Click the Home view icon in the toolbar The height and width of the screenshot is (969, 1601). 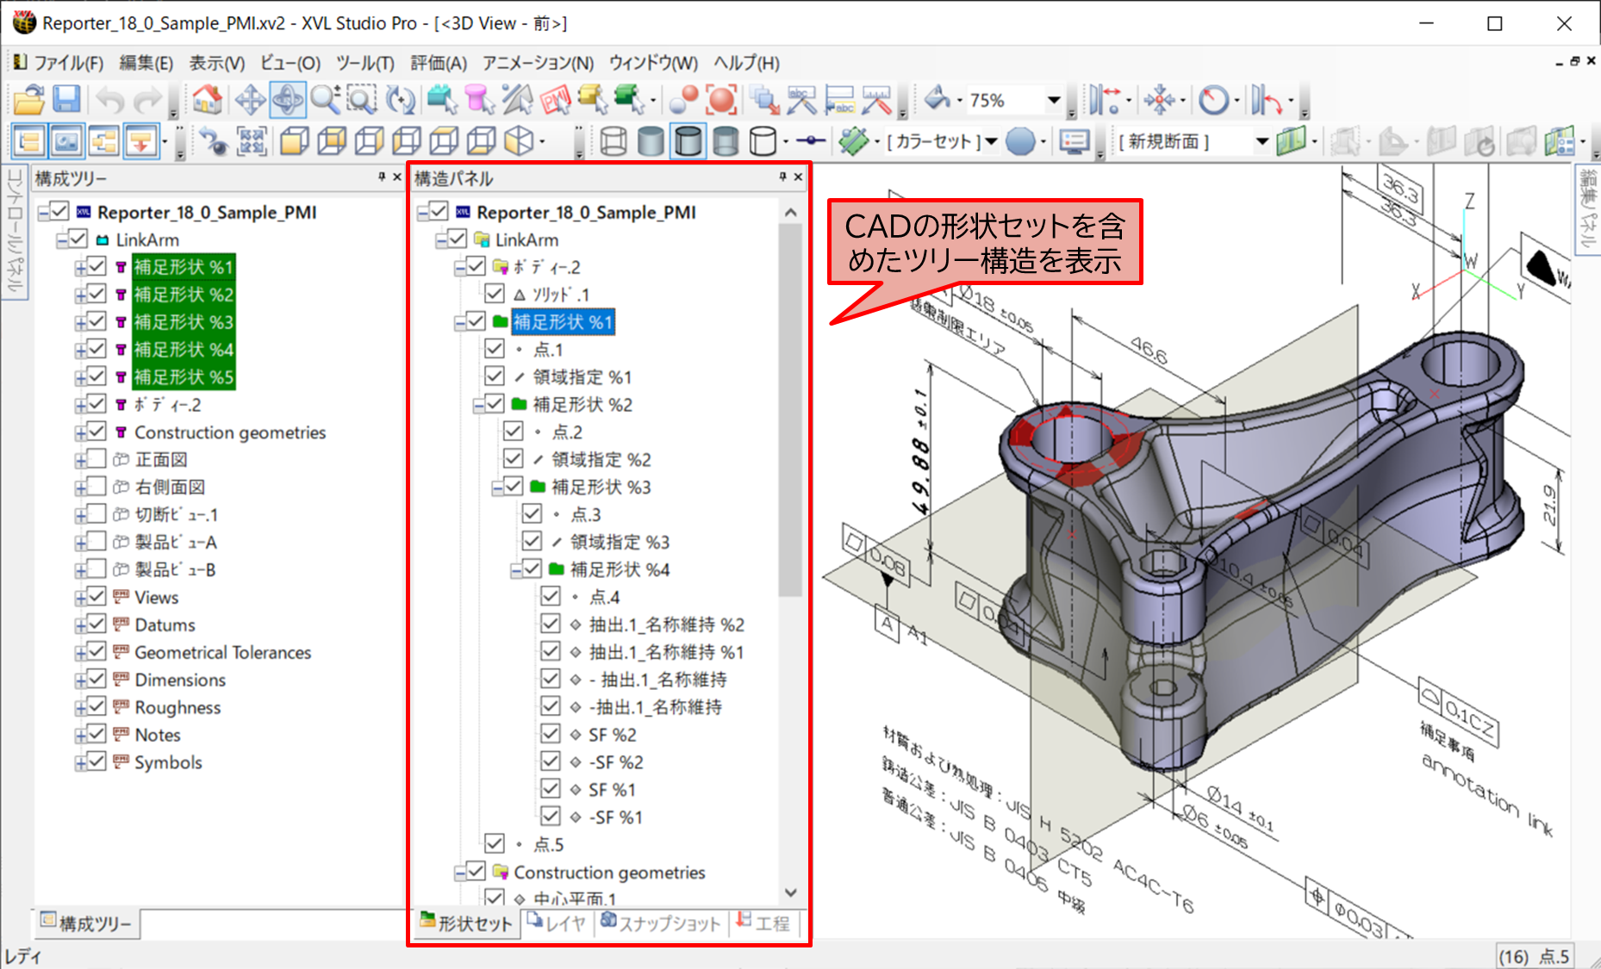click(207, 100)
